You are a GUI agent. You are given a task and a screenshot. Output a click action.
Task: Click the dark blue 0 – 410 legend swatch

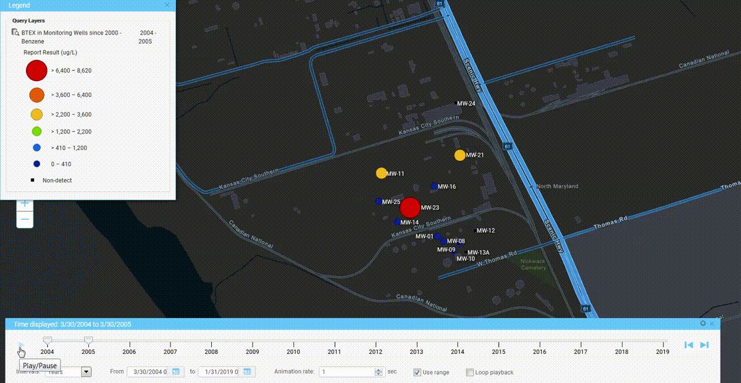pyautogui.click(x=36, y=164)
